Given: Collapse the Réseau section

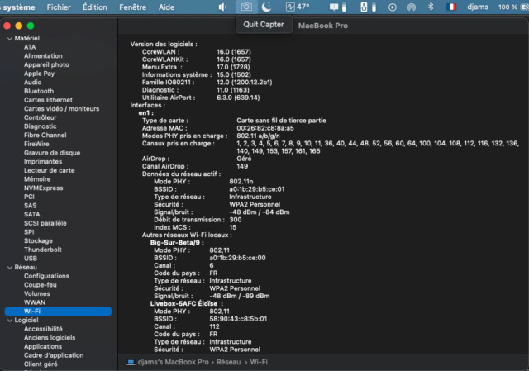Looking at the screenshot, I should pyautogui.click(x=9, y=268).
